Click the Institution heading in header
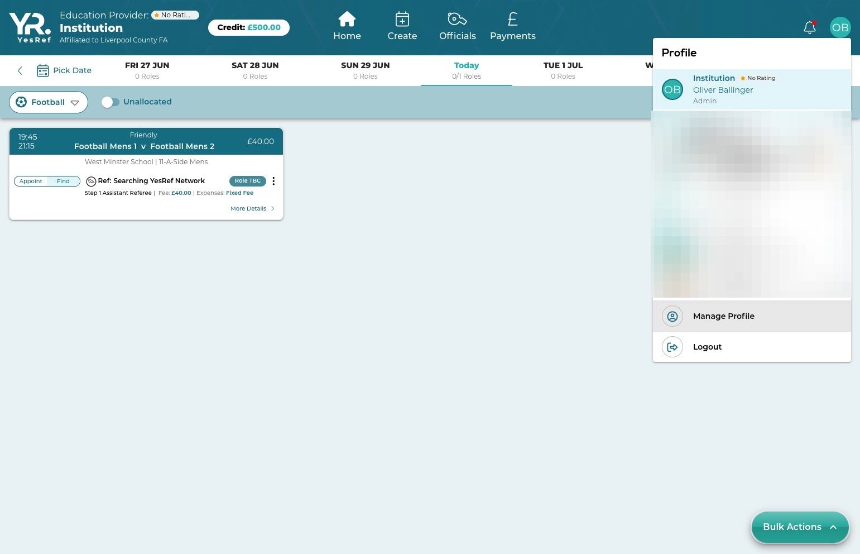Viewport: 860px width, 554px height. point(91,28)
